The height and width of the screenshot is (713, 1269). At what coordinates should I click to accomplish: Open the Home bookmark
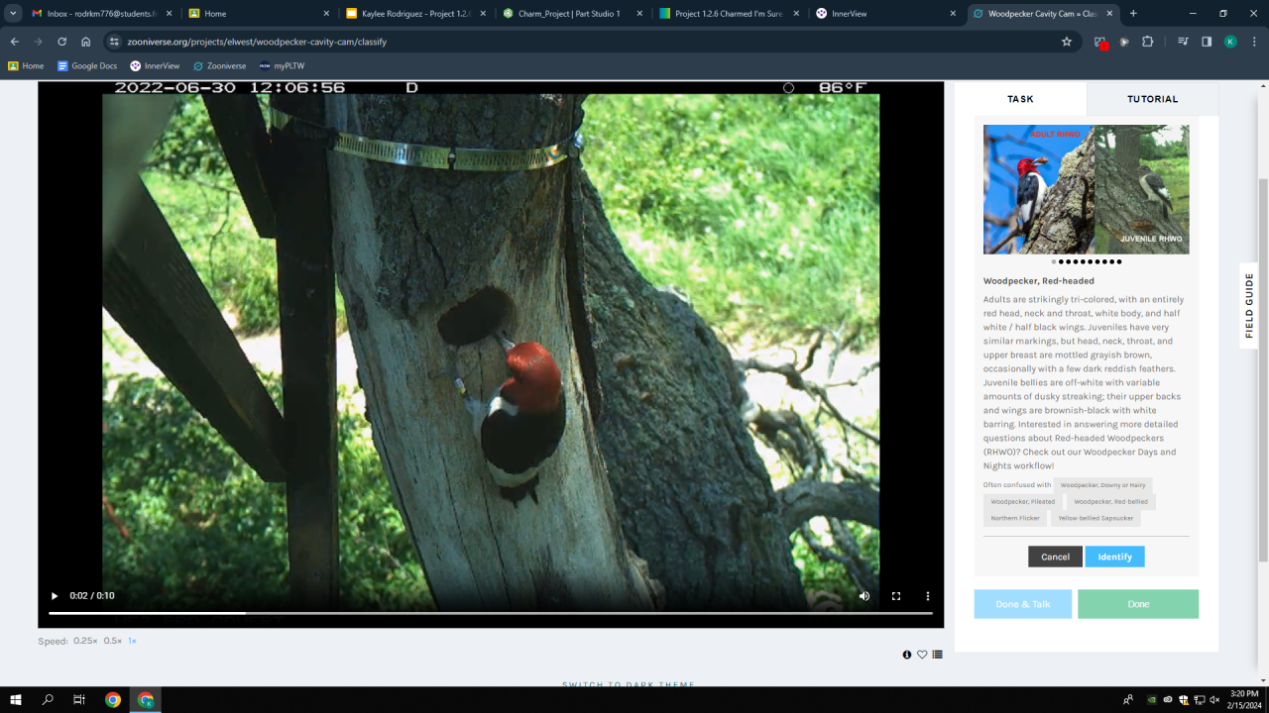(x=26, y=66)
